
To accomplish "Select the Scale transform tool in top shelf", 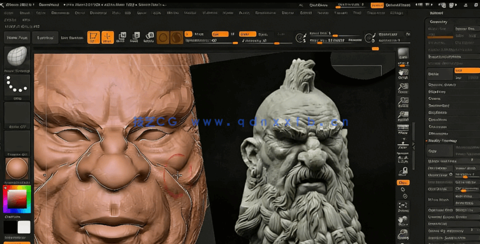I will (135, 37).
